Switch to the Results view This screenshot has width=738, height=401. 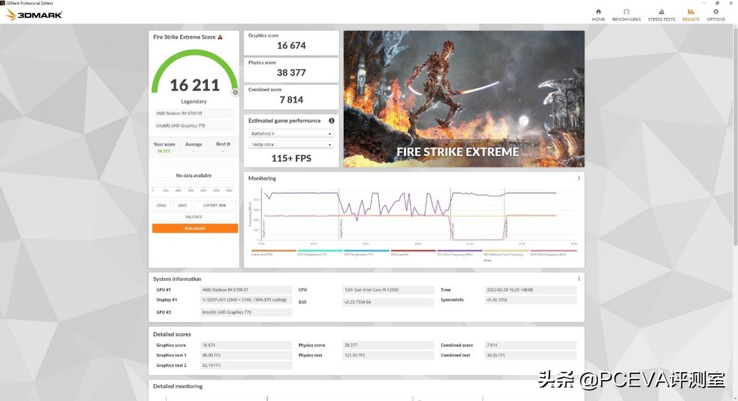tap(691, 15)
